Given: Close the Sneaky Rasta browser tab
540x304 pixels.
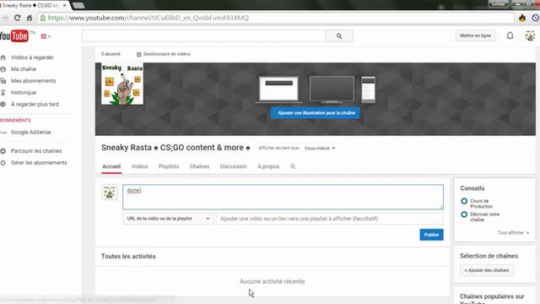Looking at the screenshot, I should (x=64, y=6).
